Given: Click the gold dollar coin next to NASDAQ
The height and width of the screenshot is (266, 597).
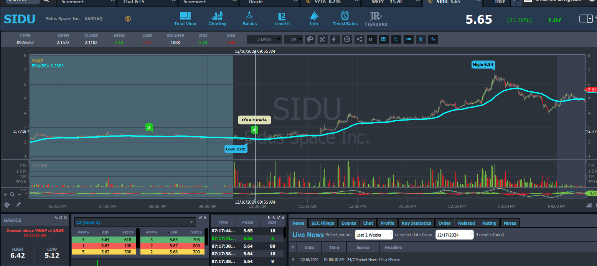Looking at the screenshot, I should 128,19.
